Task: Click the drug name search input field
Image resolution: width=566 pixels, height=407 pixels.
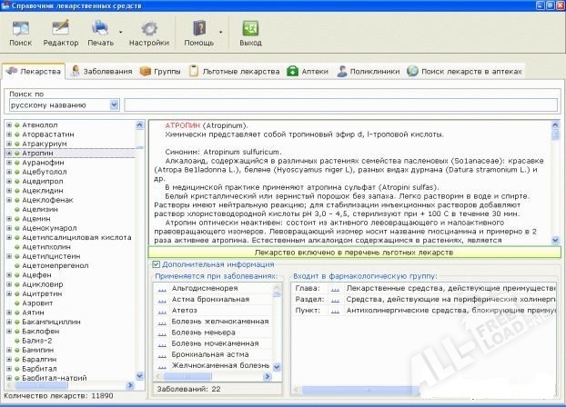Action: [x=341, y=104]
